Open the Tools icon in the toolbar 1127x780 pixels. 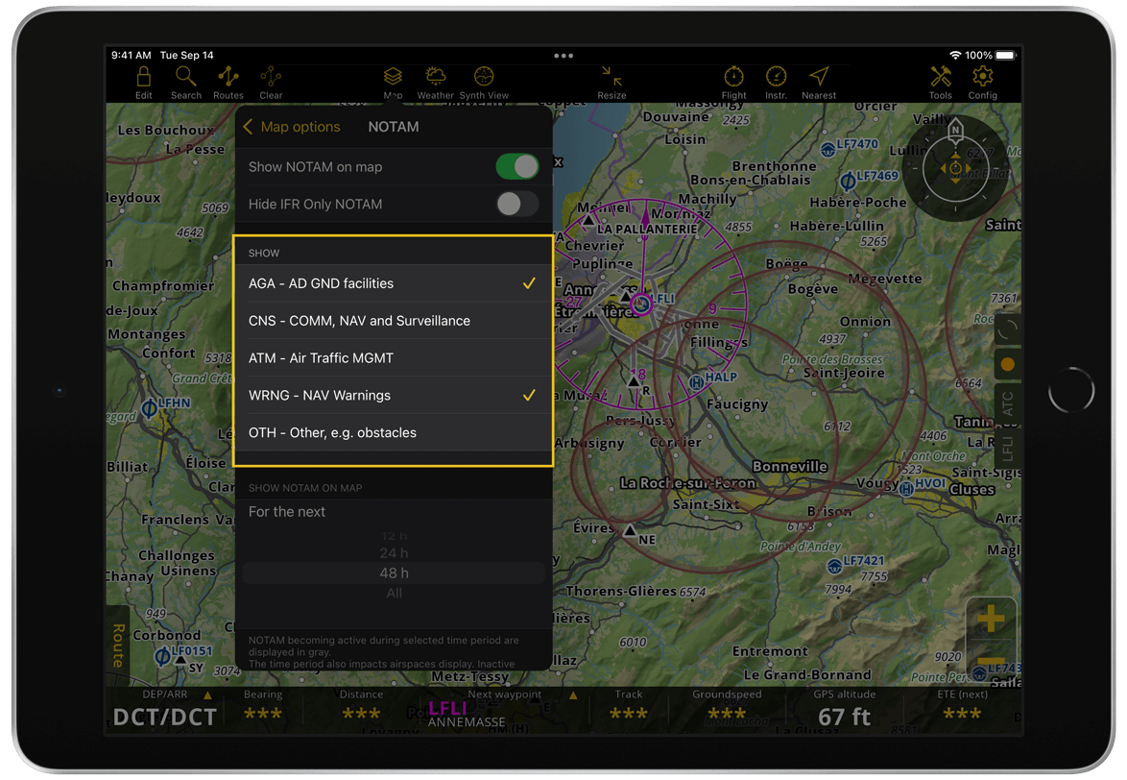940,82
